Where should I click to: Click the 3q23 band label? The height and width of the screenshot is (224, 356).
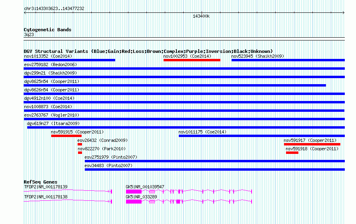tap(29, 34)
